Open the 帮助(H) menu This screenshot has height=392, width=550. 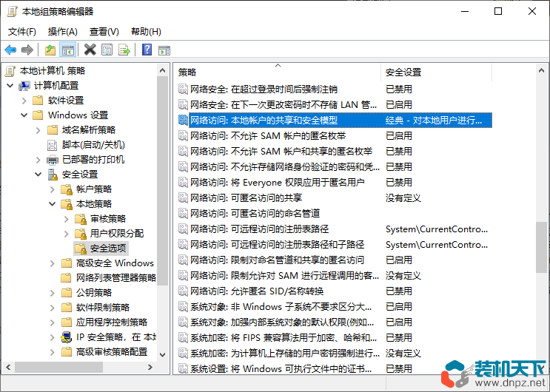coord(146,32)
